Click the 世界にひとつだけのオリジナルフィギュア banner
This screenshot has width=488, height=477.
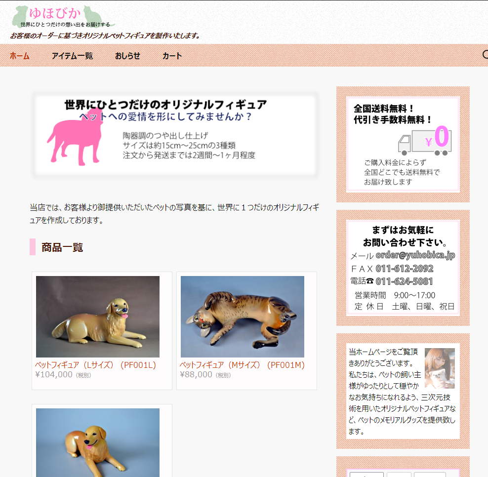(175, 135)
